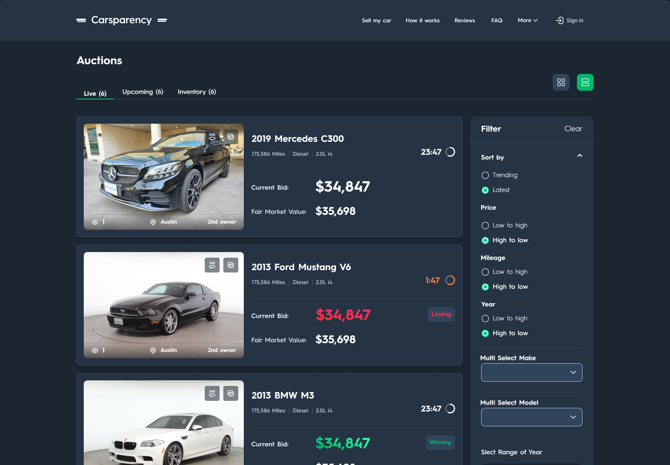
Task: Click Mustang Fair Market Value $35,698
Action: point(335,339)
